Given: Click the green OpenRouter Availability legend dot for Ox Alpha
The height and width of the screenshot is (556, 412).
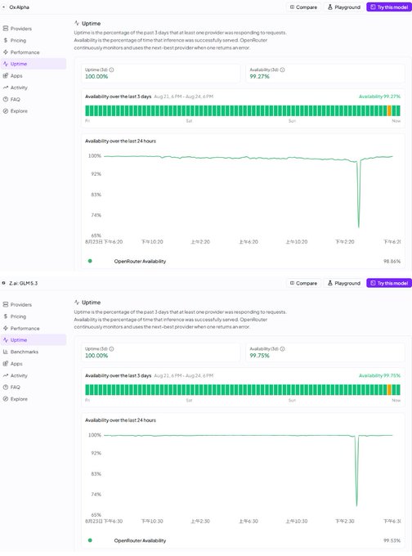Looking at the screenshot, I should click(90, 261).
